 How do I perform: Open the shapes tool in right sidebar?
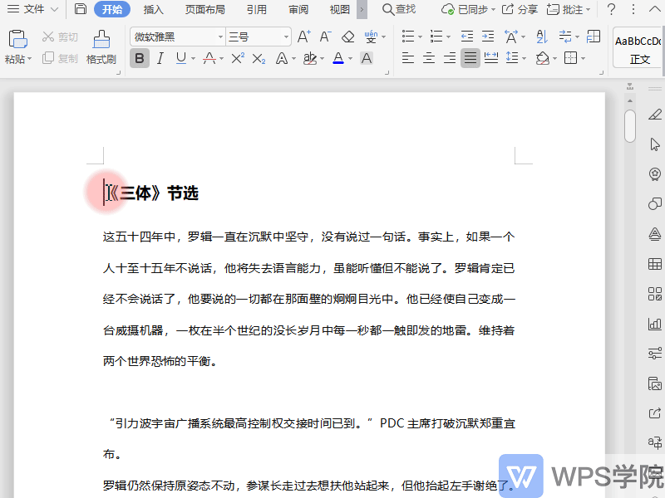click(655, 204)
